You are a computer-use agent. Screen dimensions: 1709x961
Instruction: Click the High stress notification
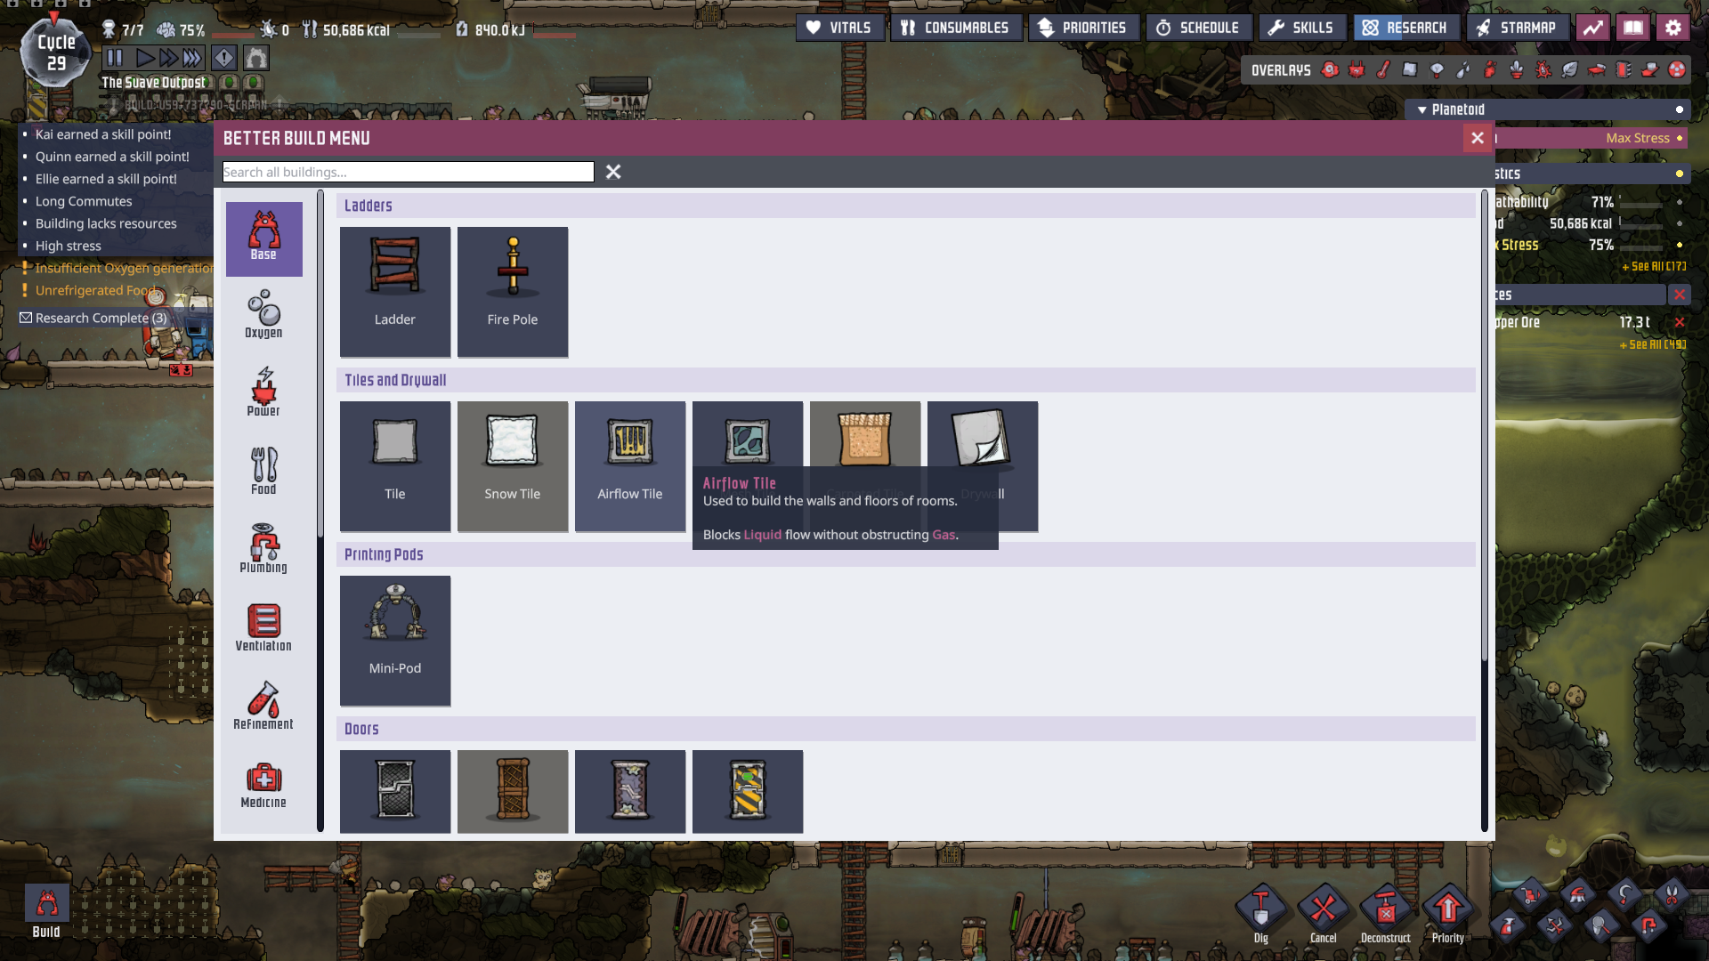pos(69,246)
